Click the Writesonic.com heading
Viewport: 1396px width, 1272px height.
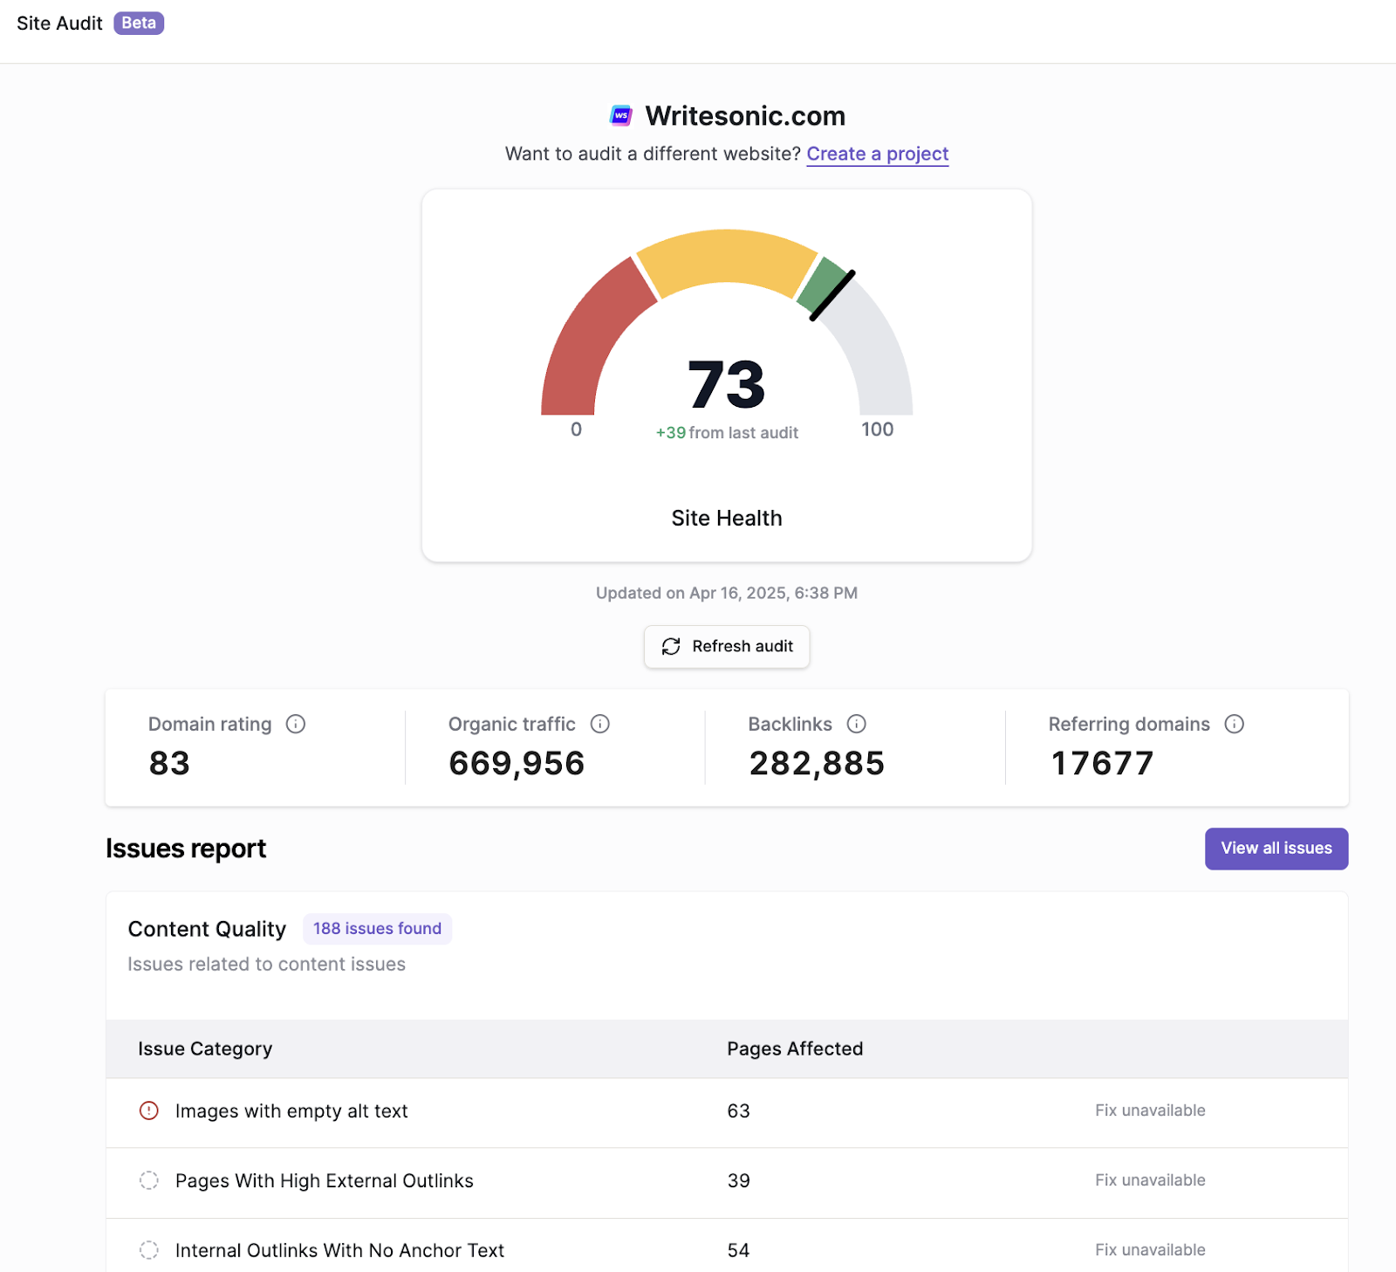pyautogui.click(x=745, y=116)
